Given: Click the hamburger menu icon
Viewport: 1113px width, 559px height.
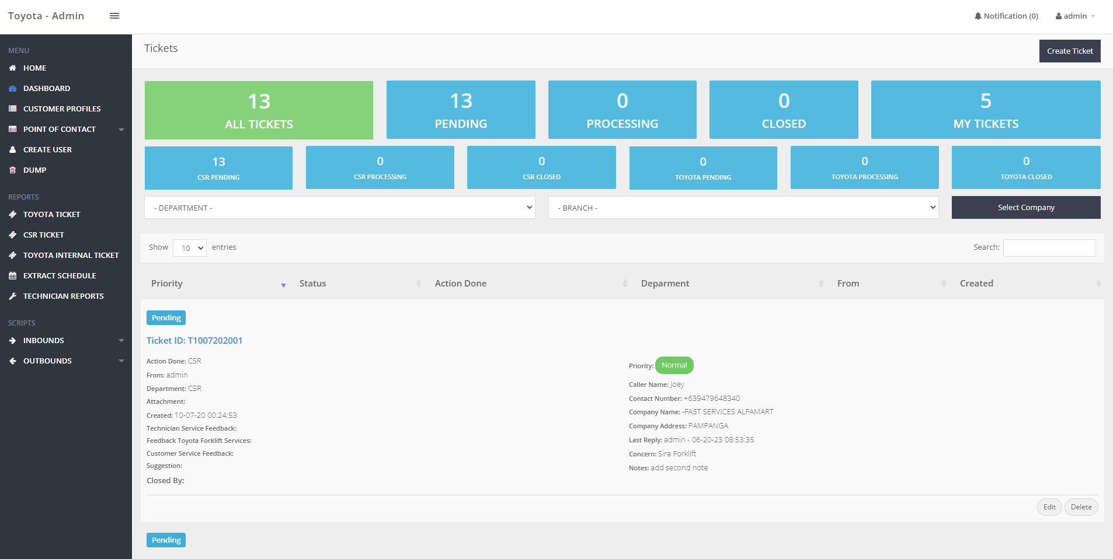Looking at the screenshot, I should (x=114, y=16).
